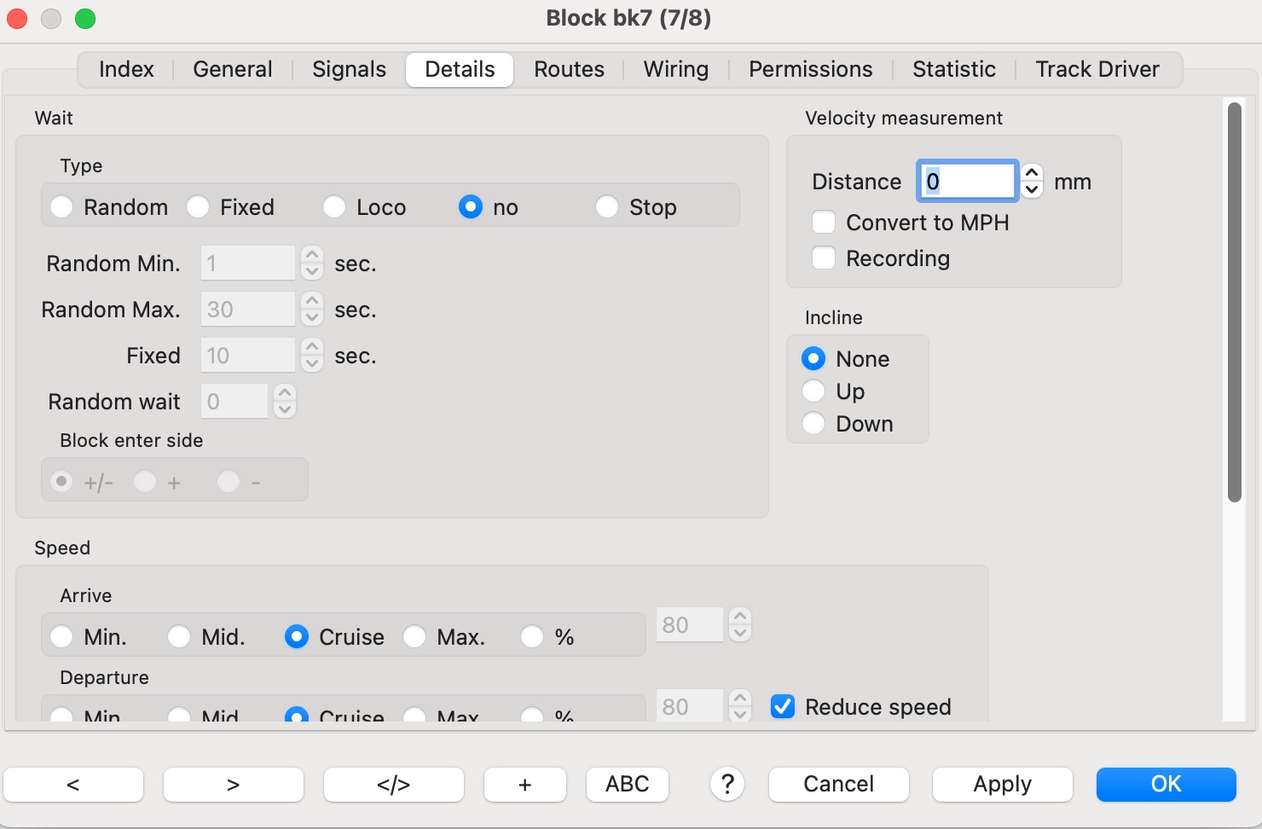This screenshot has height=829, width=1262.
Task: Go to previous block with < button
Action: (73, 785)
